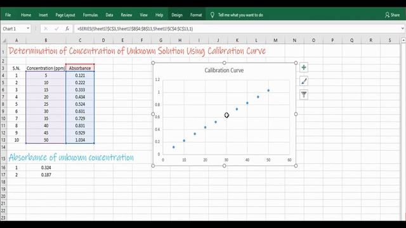Expand the Name Box dropdown arrow
The height and width of the screenshot is (228, 406).
tap(28, 28)
